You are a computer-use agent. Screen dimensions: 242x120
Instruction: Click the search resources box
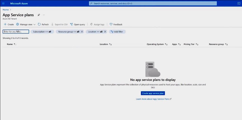[x=153, y=3]
